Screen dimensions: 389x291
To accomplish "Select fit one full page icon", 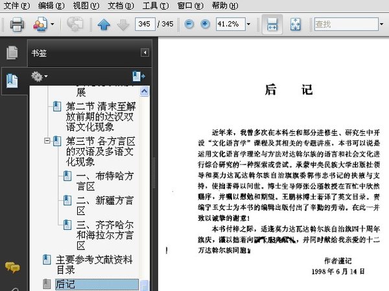I will 295,24.
